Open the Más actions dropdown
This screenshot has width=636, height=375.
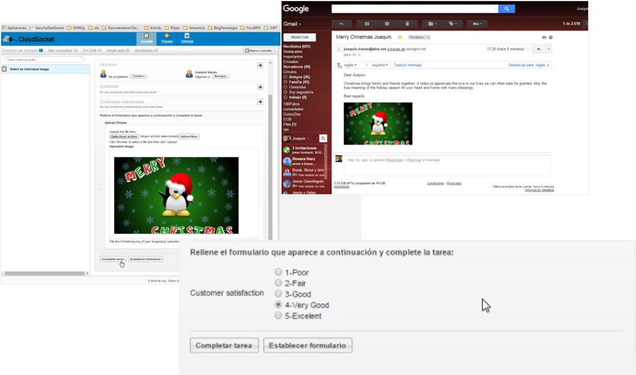tap(477, 24)
